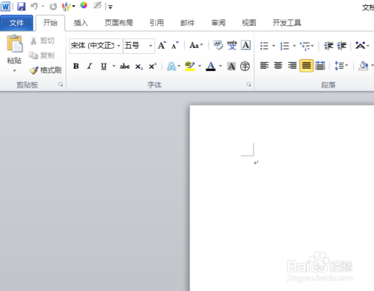Click the Enclose Characters circle icon
Viewport: 374px width, 291px height.
[245, 67]
